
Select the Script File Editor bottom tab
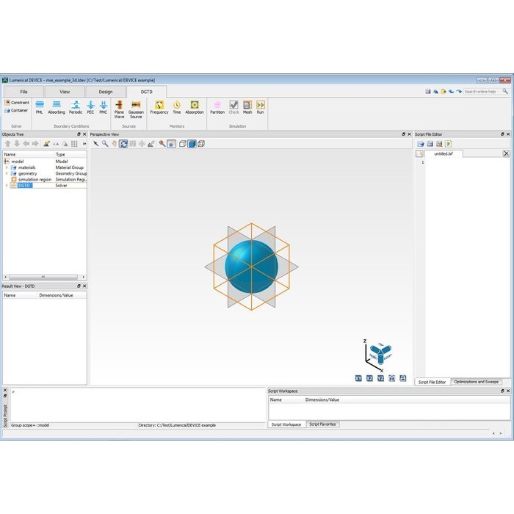tap(432, 383)
